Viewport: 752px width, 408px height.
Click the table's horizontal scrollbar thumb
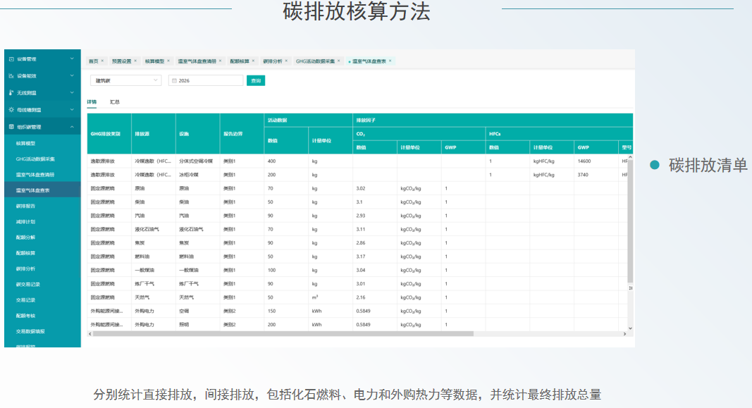[283, 334]
